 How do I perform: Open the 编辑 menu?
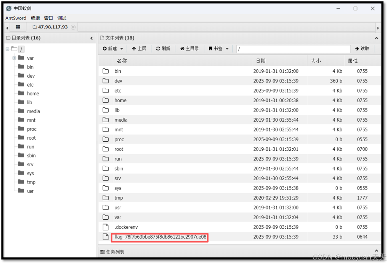click(x=35, y=18)
